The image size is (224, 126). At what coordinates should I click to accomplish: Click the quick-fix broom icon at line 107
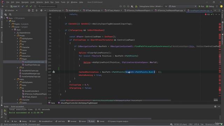point(54,72)
